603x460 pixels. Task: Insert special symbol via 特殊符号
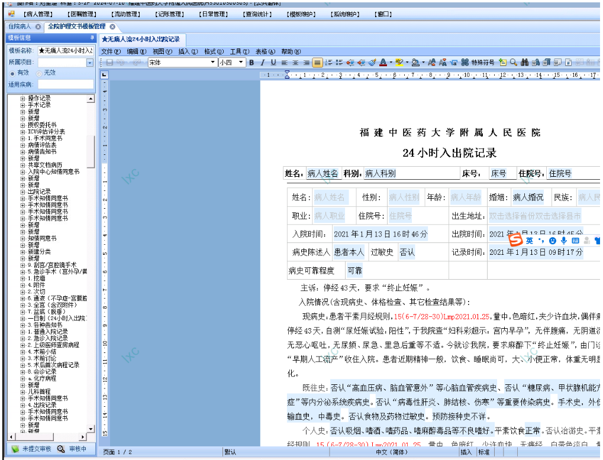click(x=482, y=63)
